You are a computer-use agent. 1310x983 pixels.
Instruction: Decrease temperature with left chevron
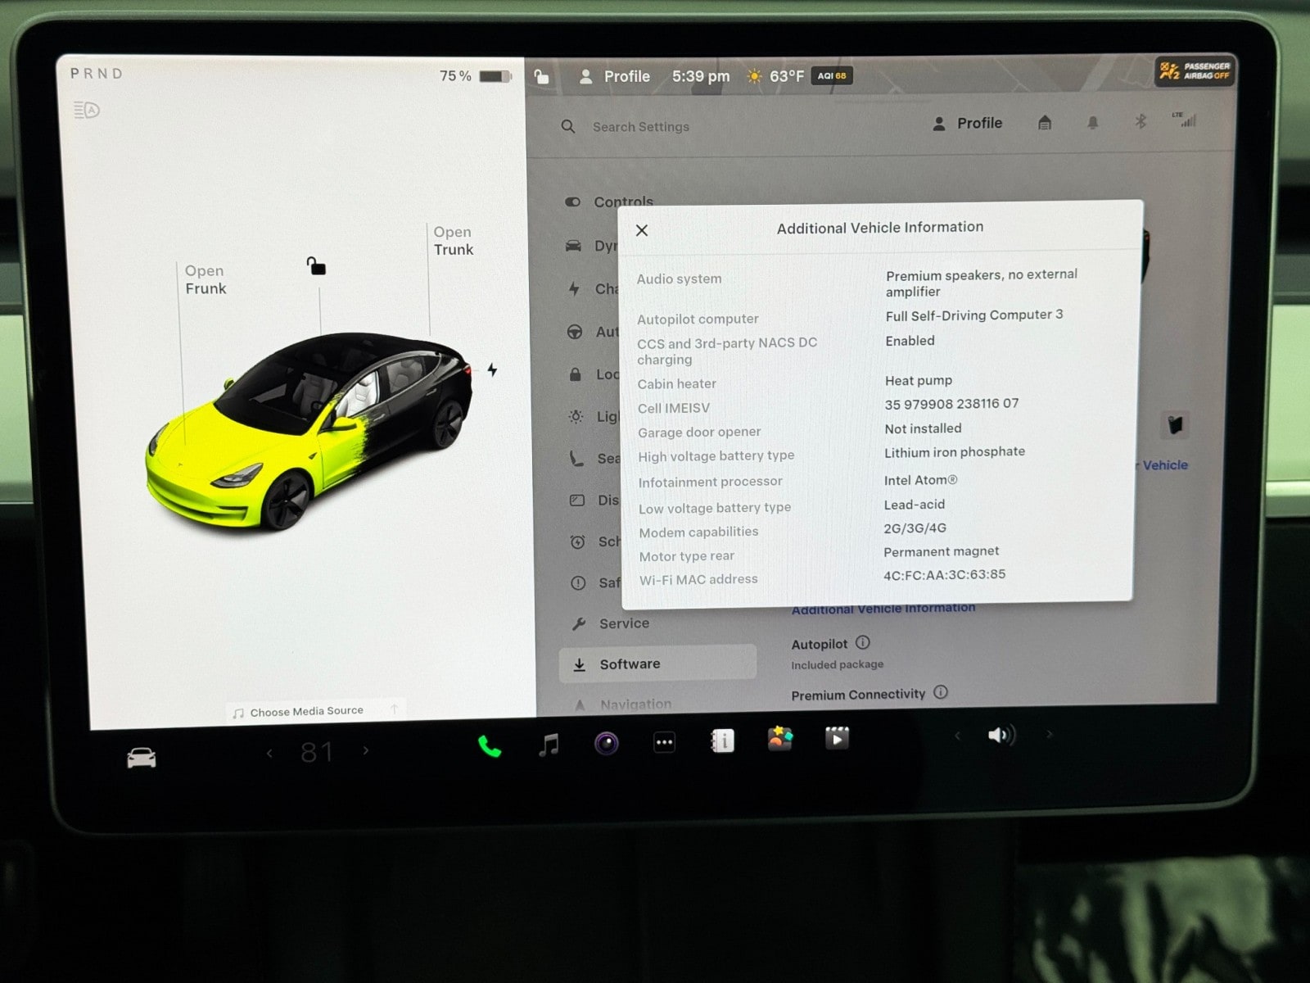click(x=269, y=752)
